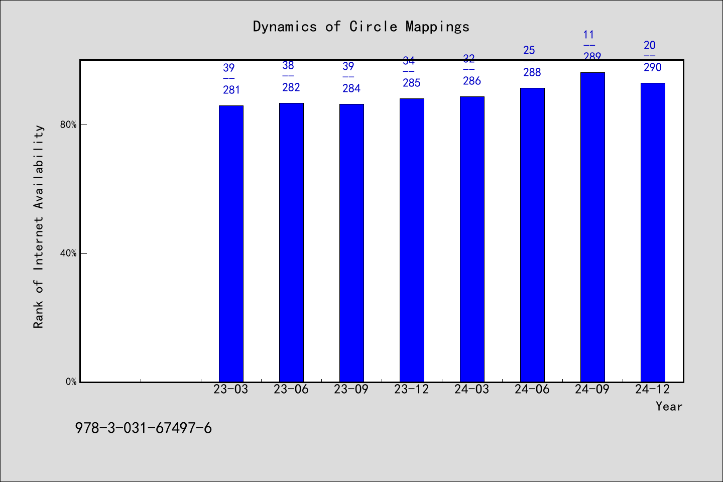723x482 pixels.
Task: Click the y-axis label 'Rank of Internet Availability'
Action: coord(39,226)
